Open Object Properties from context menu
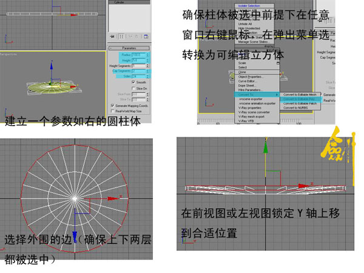Viewport: 364px width, 273px height. 251,77
